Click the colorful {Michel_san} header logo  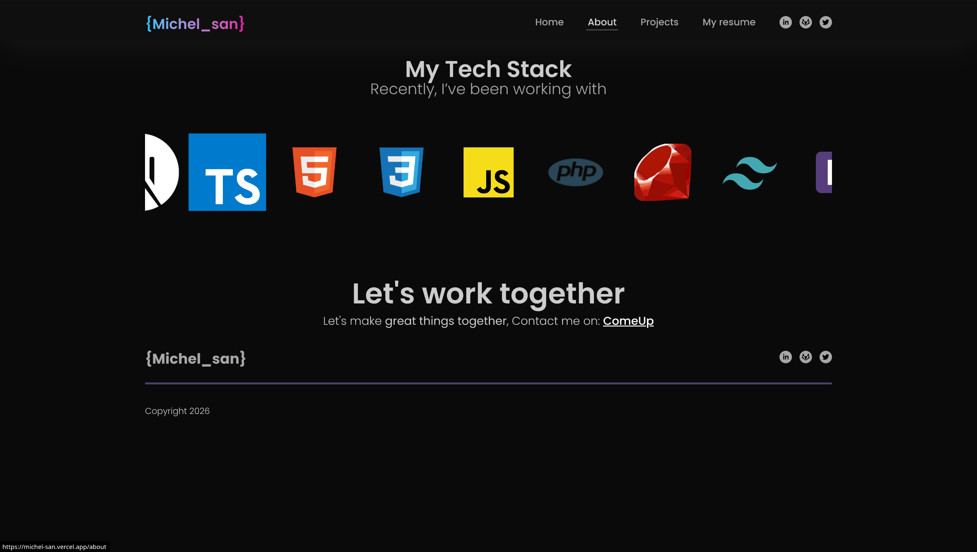coord(195,24)
